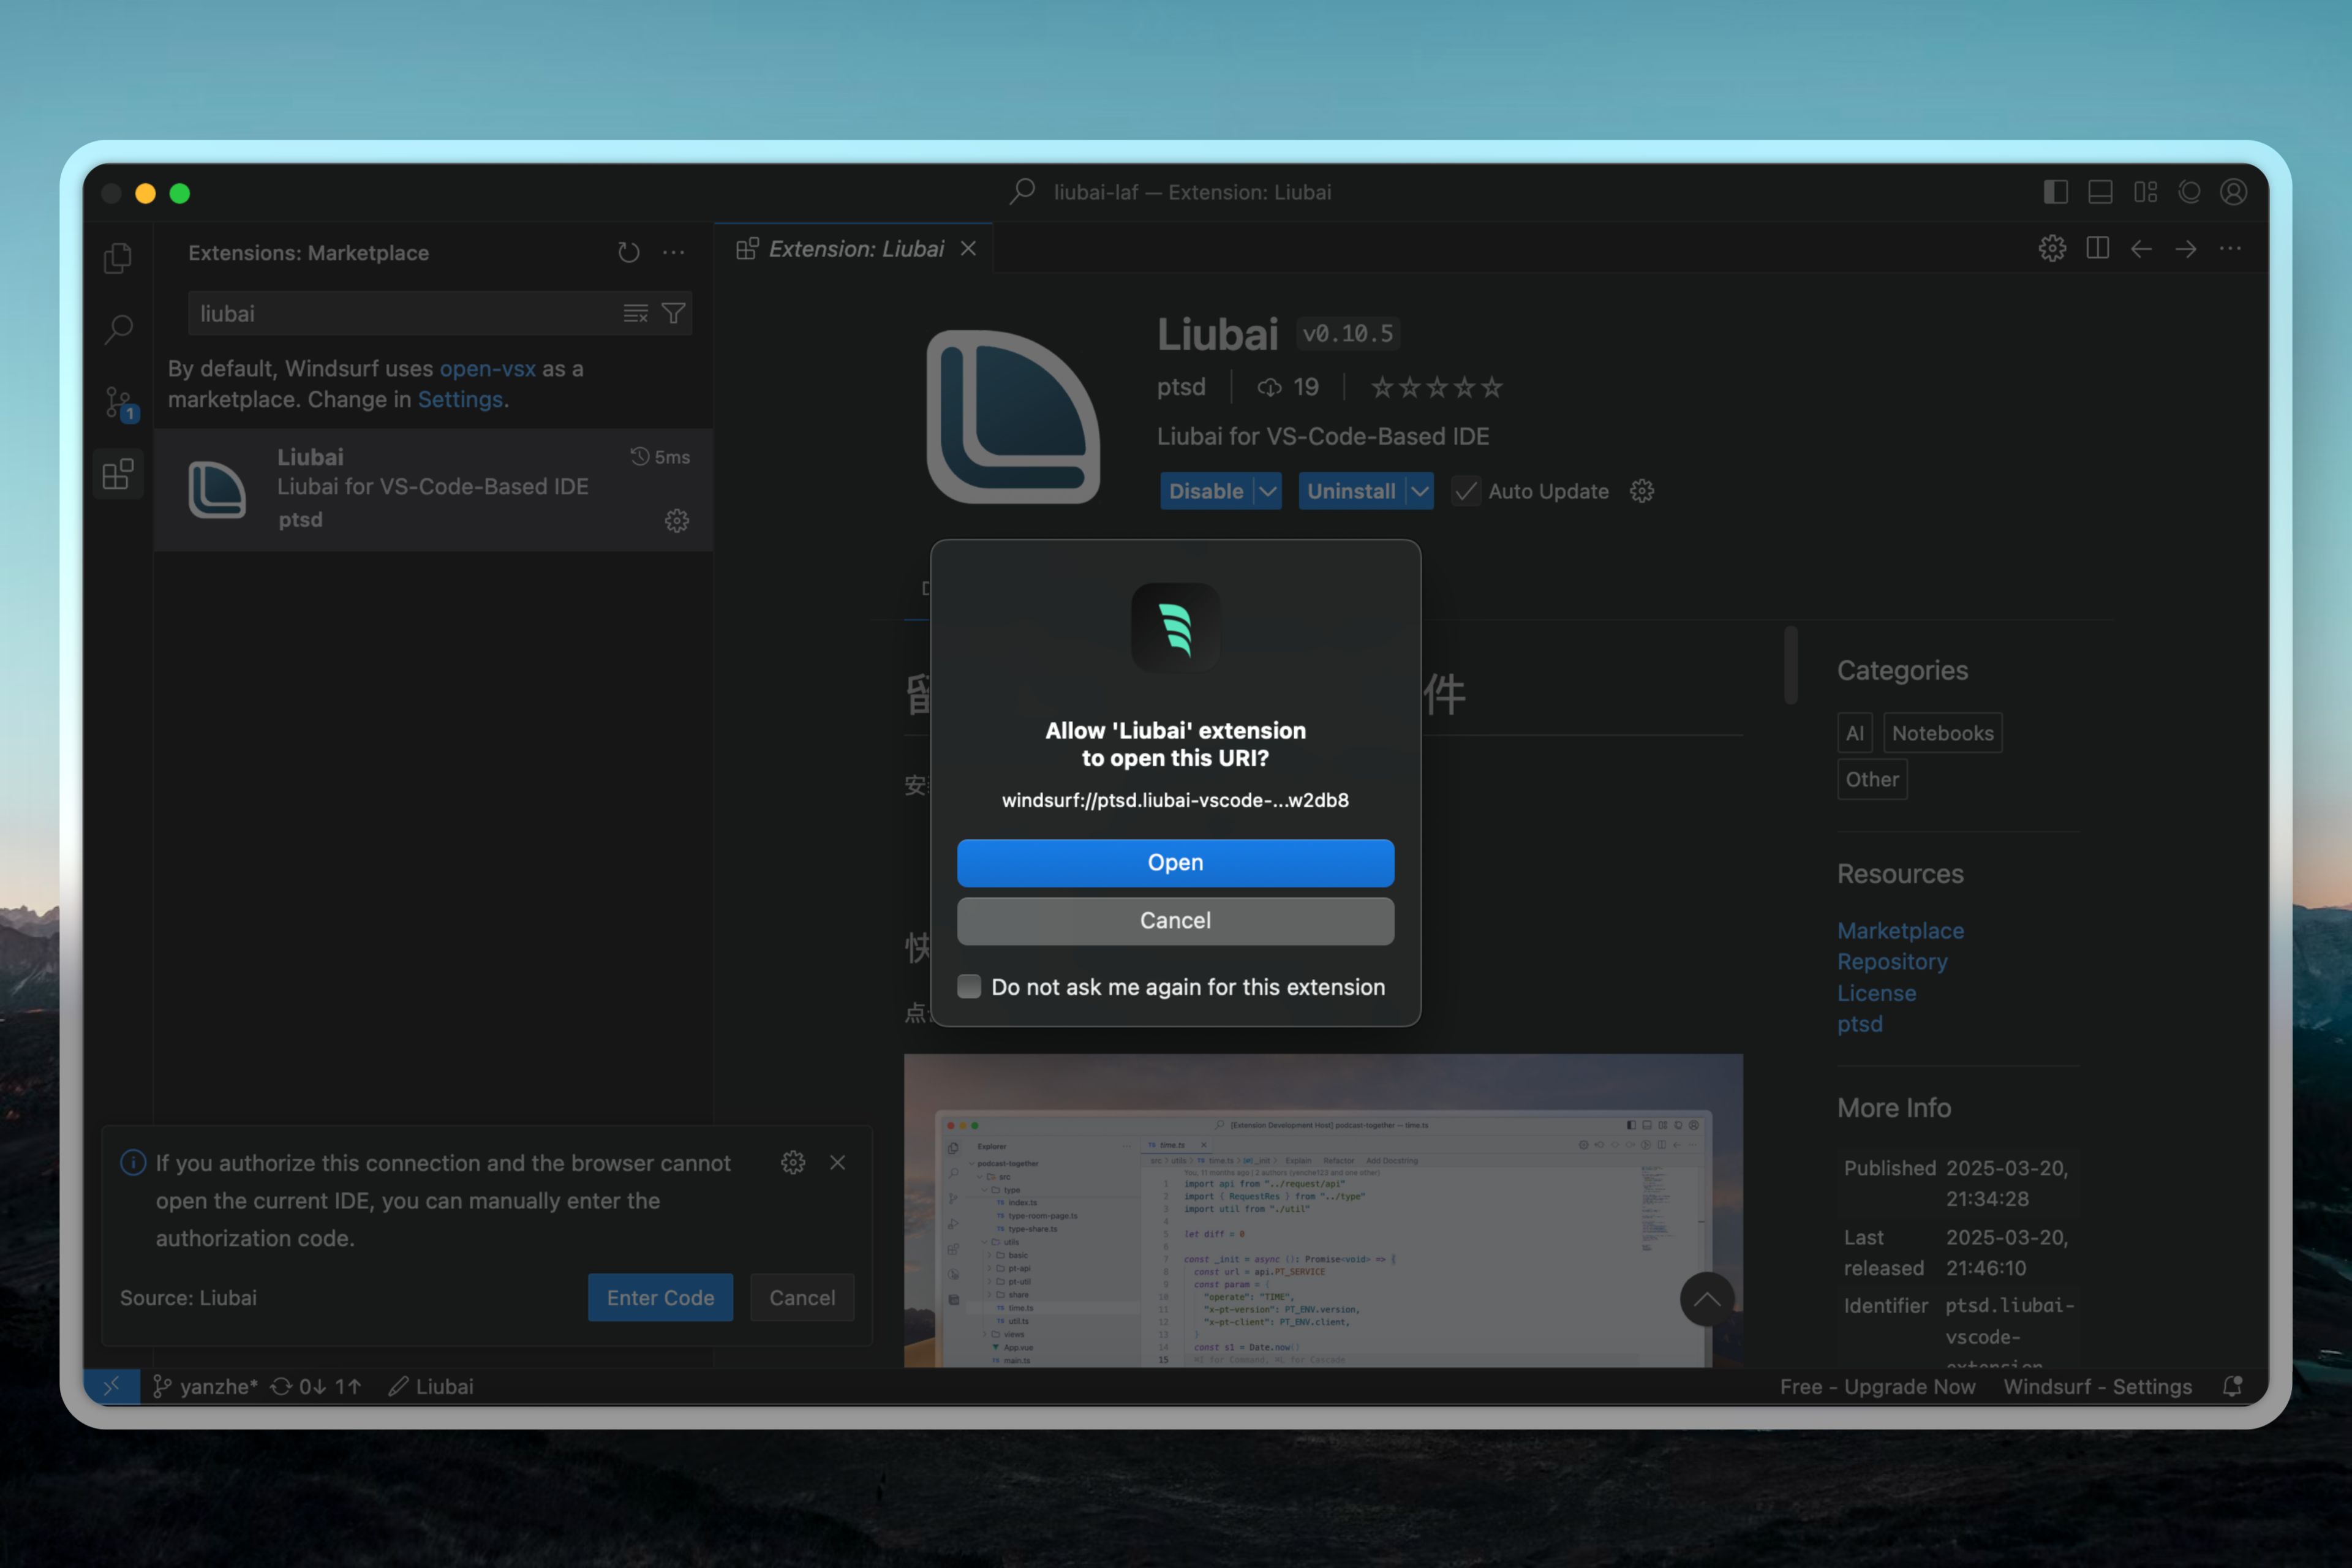Click Open in the URI dialog
This screenshot has width=2352, height=1568.
click(x=1175, y=862)
